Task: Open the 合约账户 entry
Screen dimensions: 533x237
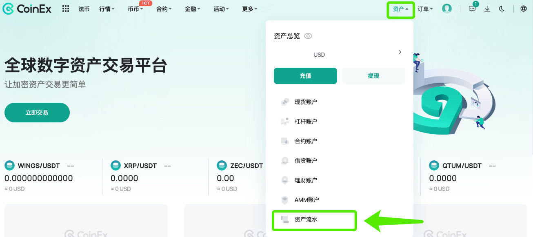Action: pyautogui.click(x=339, y=141)
